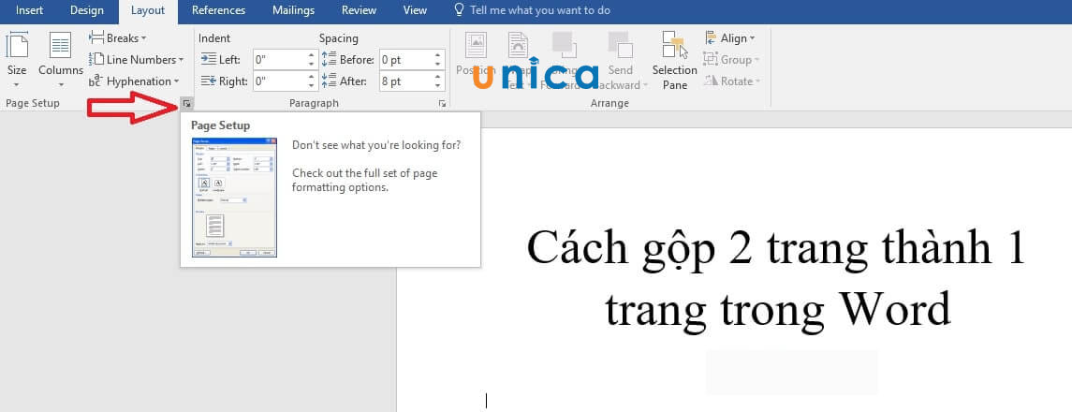The width and height of the screenshot is (1072, 412).
Task: Open the Line Numbers dropdown
Action: [x=136, y=59]
